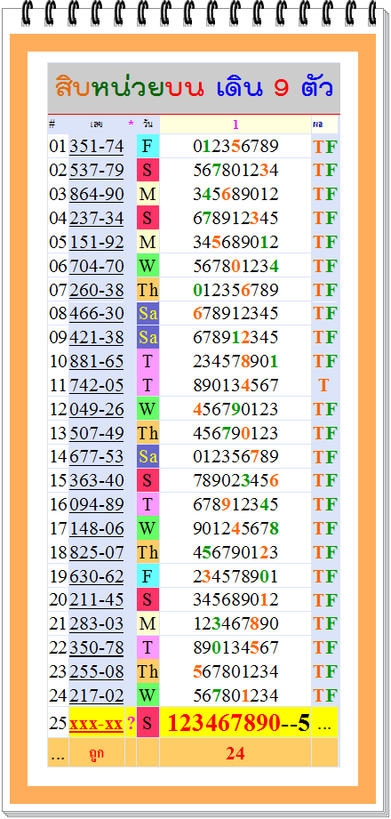Select the yellow prediction 123467890--5 cell

pos(235,724)
